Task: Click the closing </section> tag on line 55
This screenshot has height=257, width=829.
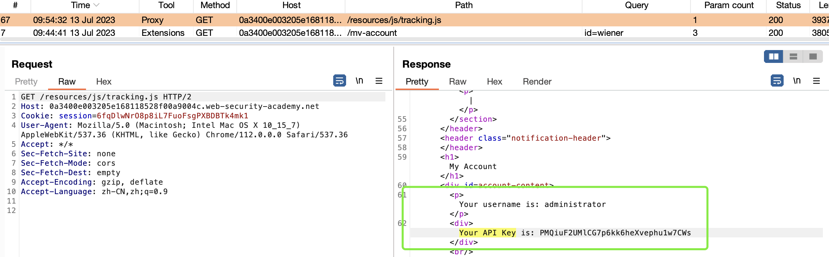Action: coord(473,119)
